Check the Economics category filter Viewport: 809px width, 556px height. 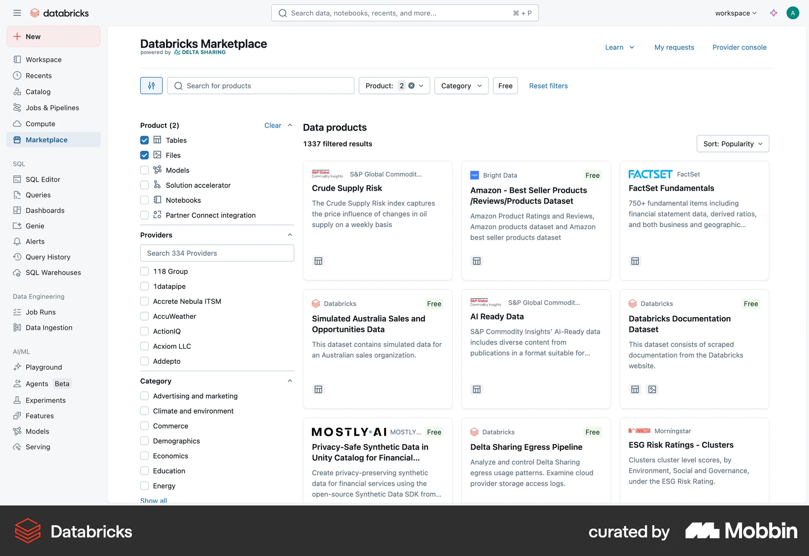pyautogui.click(x=145, y=456)
